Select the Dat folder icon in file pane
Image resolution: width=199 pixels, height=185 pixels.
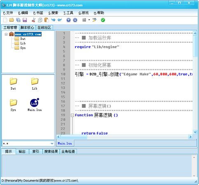(x=13, y=84)
